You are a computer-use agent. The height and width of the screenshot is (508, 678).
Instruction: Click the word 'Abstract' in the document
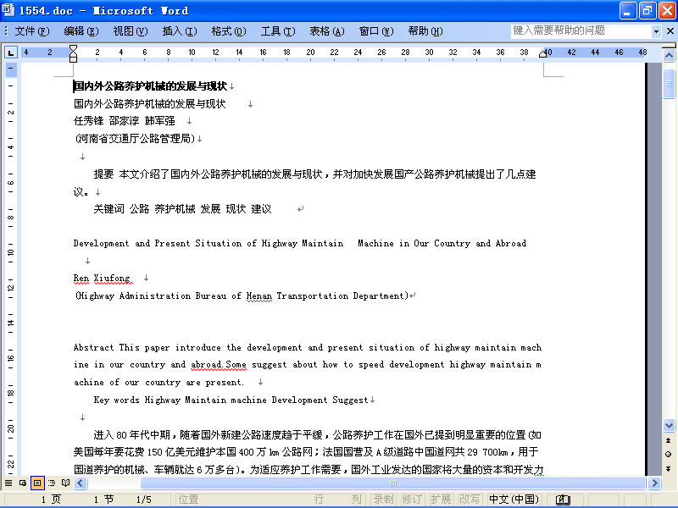(93, 348)
